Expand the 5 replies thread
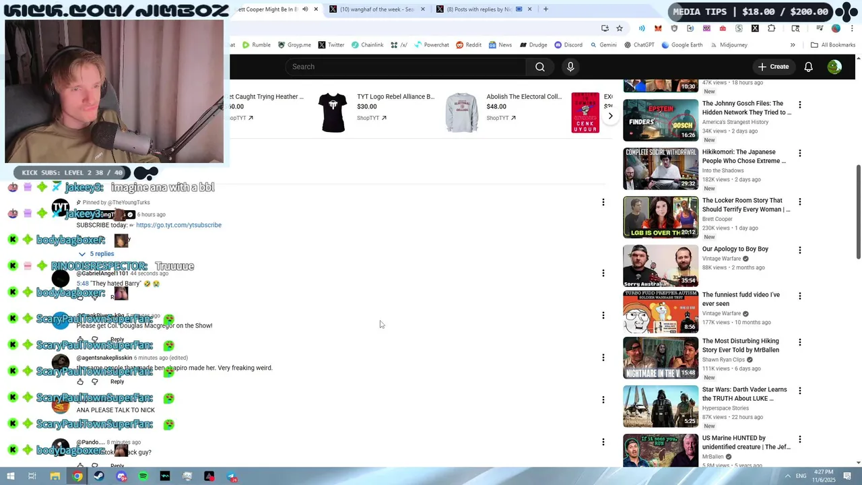 click(x=96, y=254)
